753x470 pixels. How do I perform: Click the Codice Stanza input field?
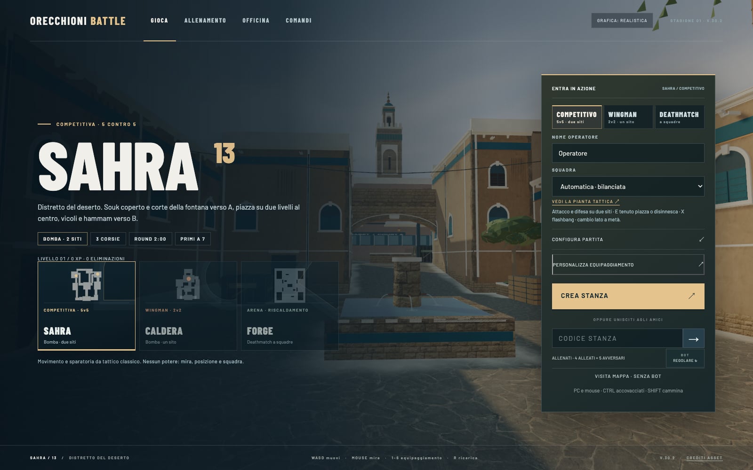point(617,338)
